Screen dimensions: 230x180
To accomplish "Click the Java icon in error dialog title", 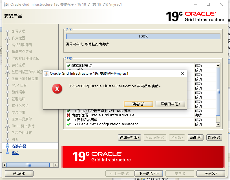I will click(46, 74).
